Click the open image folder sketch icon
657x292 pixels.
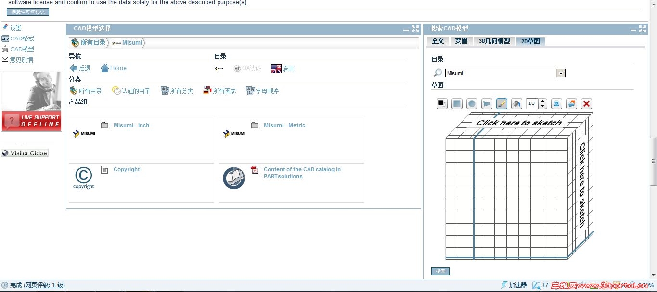(x=571, y=103)
